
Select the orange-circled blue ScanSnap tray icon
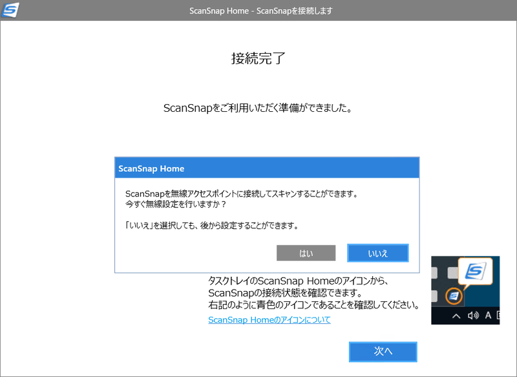[x=454, y=296]
